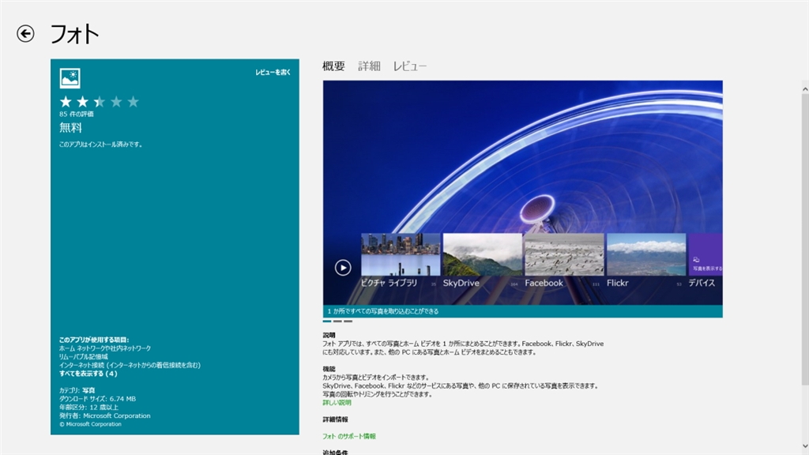Select the SkyDrive thumbnail
Screen dimensions: 809x455
(x=483, y=255)
